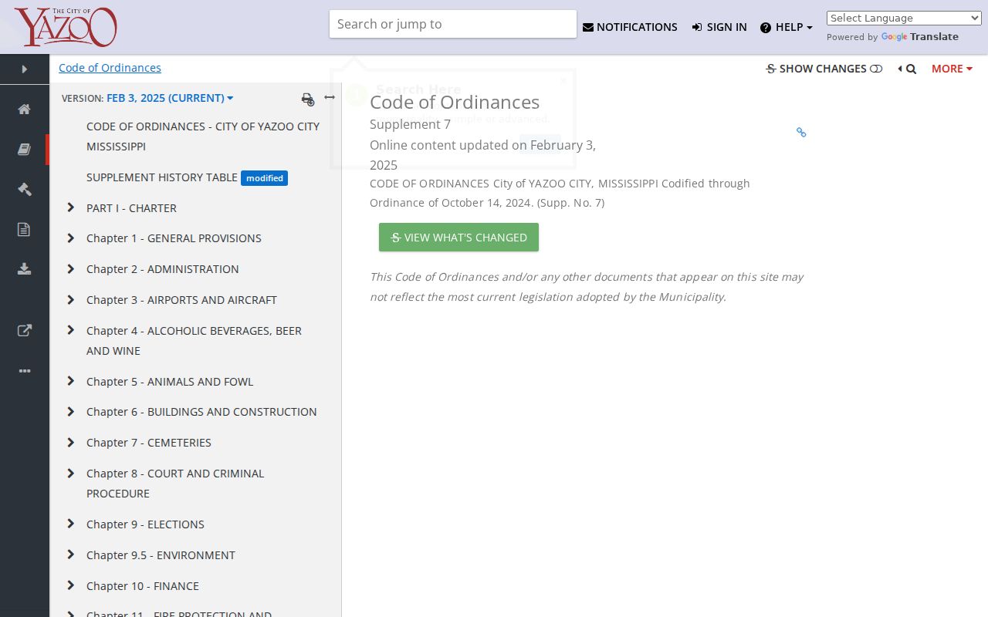Viewport: 988px width, 617px height.
Task: Select Chapter 9 - Elections
Action: tap(145, 524)
